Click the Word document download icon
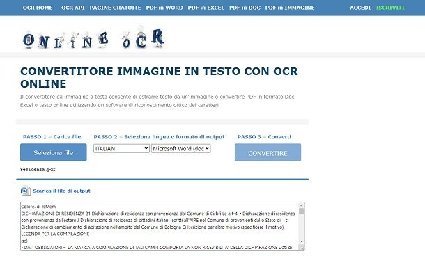 coord(26,191)
